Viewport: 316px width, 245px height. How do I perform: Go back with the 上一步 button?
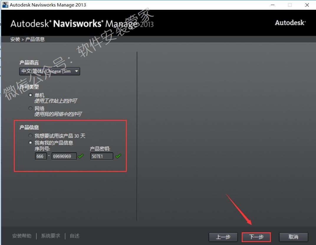pyautogui.click(x=223, y=237)
